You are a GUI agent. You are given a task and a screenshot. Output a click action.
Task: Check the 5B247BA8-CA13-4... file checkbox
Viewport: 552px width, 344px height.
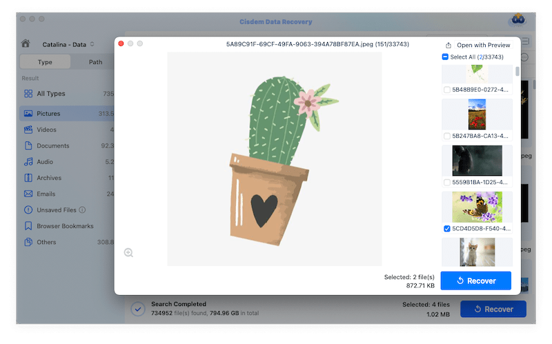(x=446, y=136)
